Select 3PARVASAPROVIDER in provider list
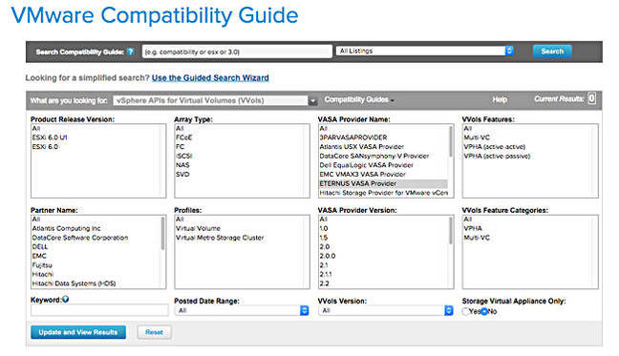 click(353, 137)
